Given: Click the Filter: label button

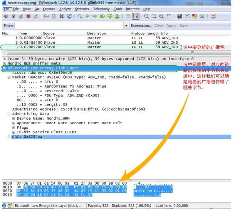Looking at the screenshot, I should [x=9, y=26].
